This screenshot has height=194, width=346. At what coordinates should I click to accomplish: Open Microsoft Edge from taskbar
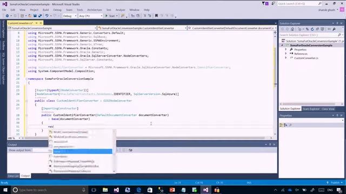pos(138,190)
